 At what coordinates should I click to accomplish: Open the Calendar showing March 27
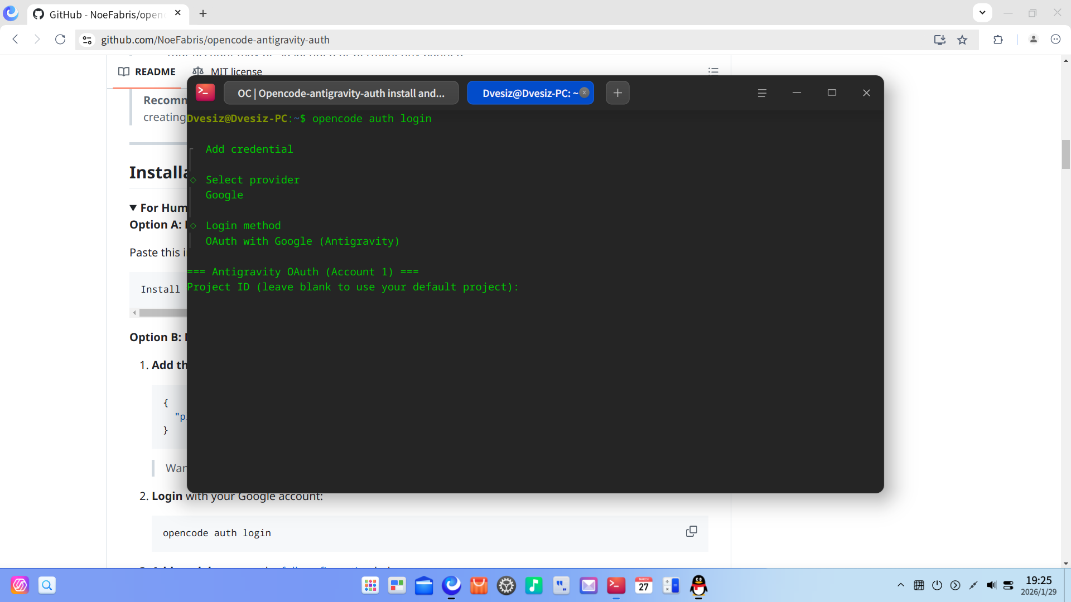point(644,586)
